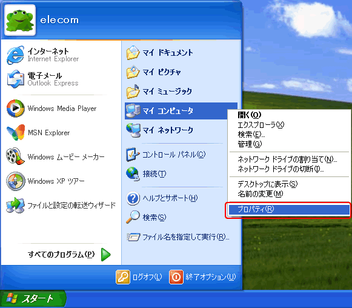The image size is (352, 308).
Task: Click the 検索(S) label in Start menu
Action: point(154,218)
